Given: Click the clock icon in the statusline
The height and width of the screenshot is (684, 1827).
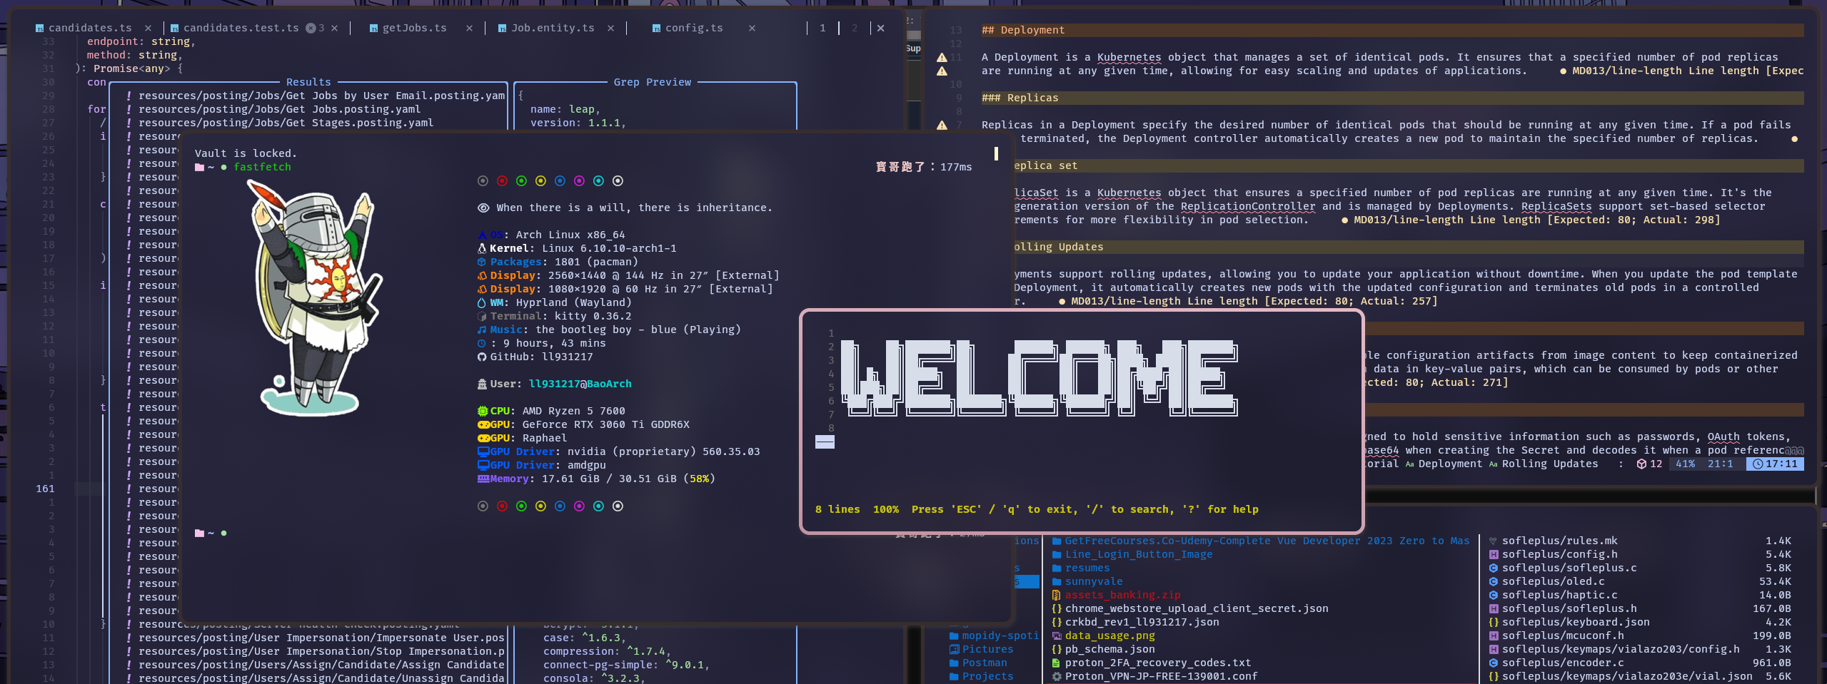Looking at the screenshot, I should point(1758,464).
